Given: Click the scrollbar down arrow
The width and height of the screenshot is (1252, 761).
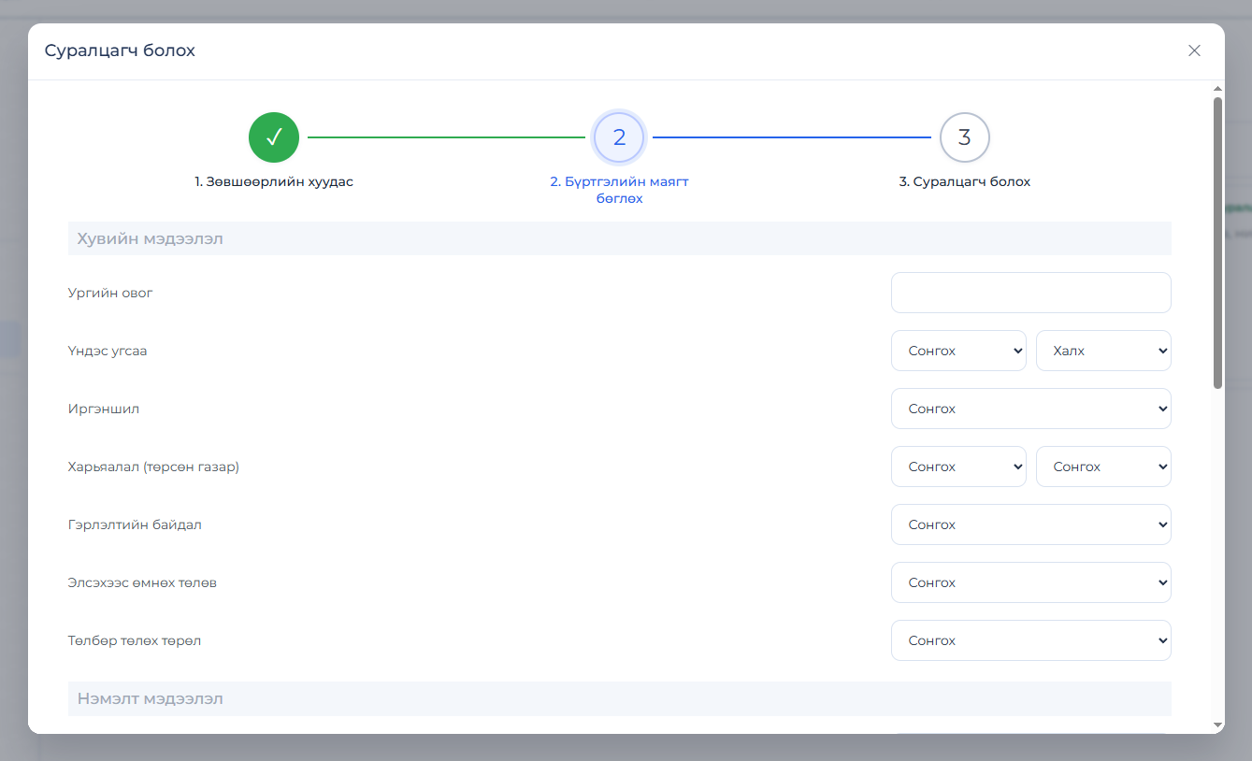Looking at the screenshot, I should point(1217,725).
